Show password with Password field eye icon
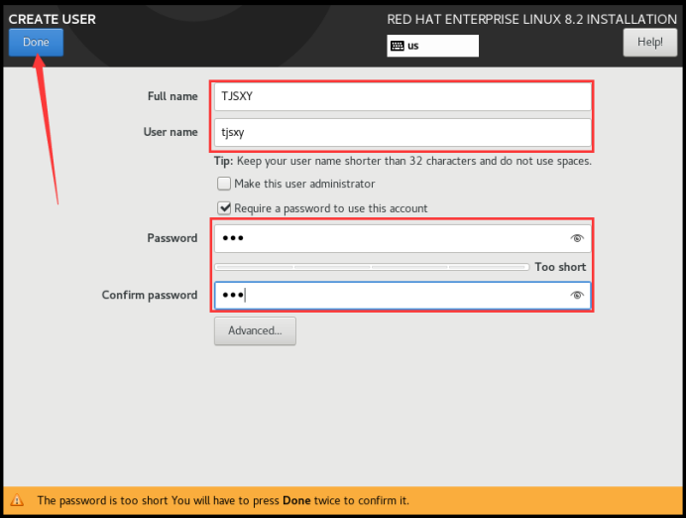This screenshot has width=686, height=519. click(577, 238)
